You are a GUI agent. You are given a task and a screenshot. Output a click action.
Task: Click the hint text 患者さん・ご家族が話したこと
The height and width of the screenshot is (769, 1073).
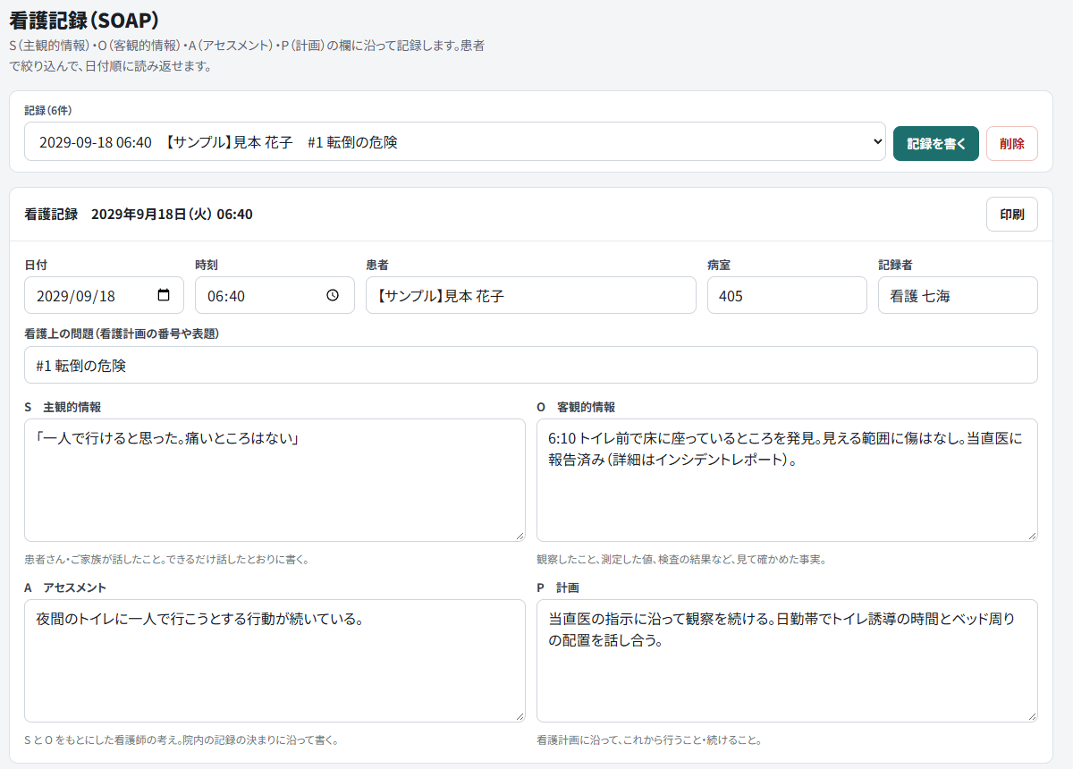click(x=166, y=560)
